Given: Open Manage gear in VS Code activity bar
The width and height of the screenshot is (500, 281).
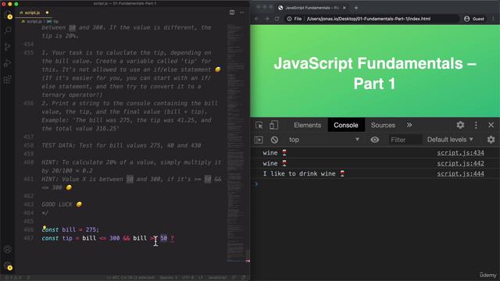Looking at the screenshot, I should (8, 265).
